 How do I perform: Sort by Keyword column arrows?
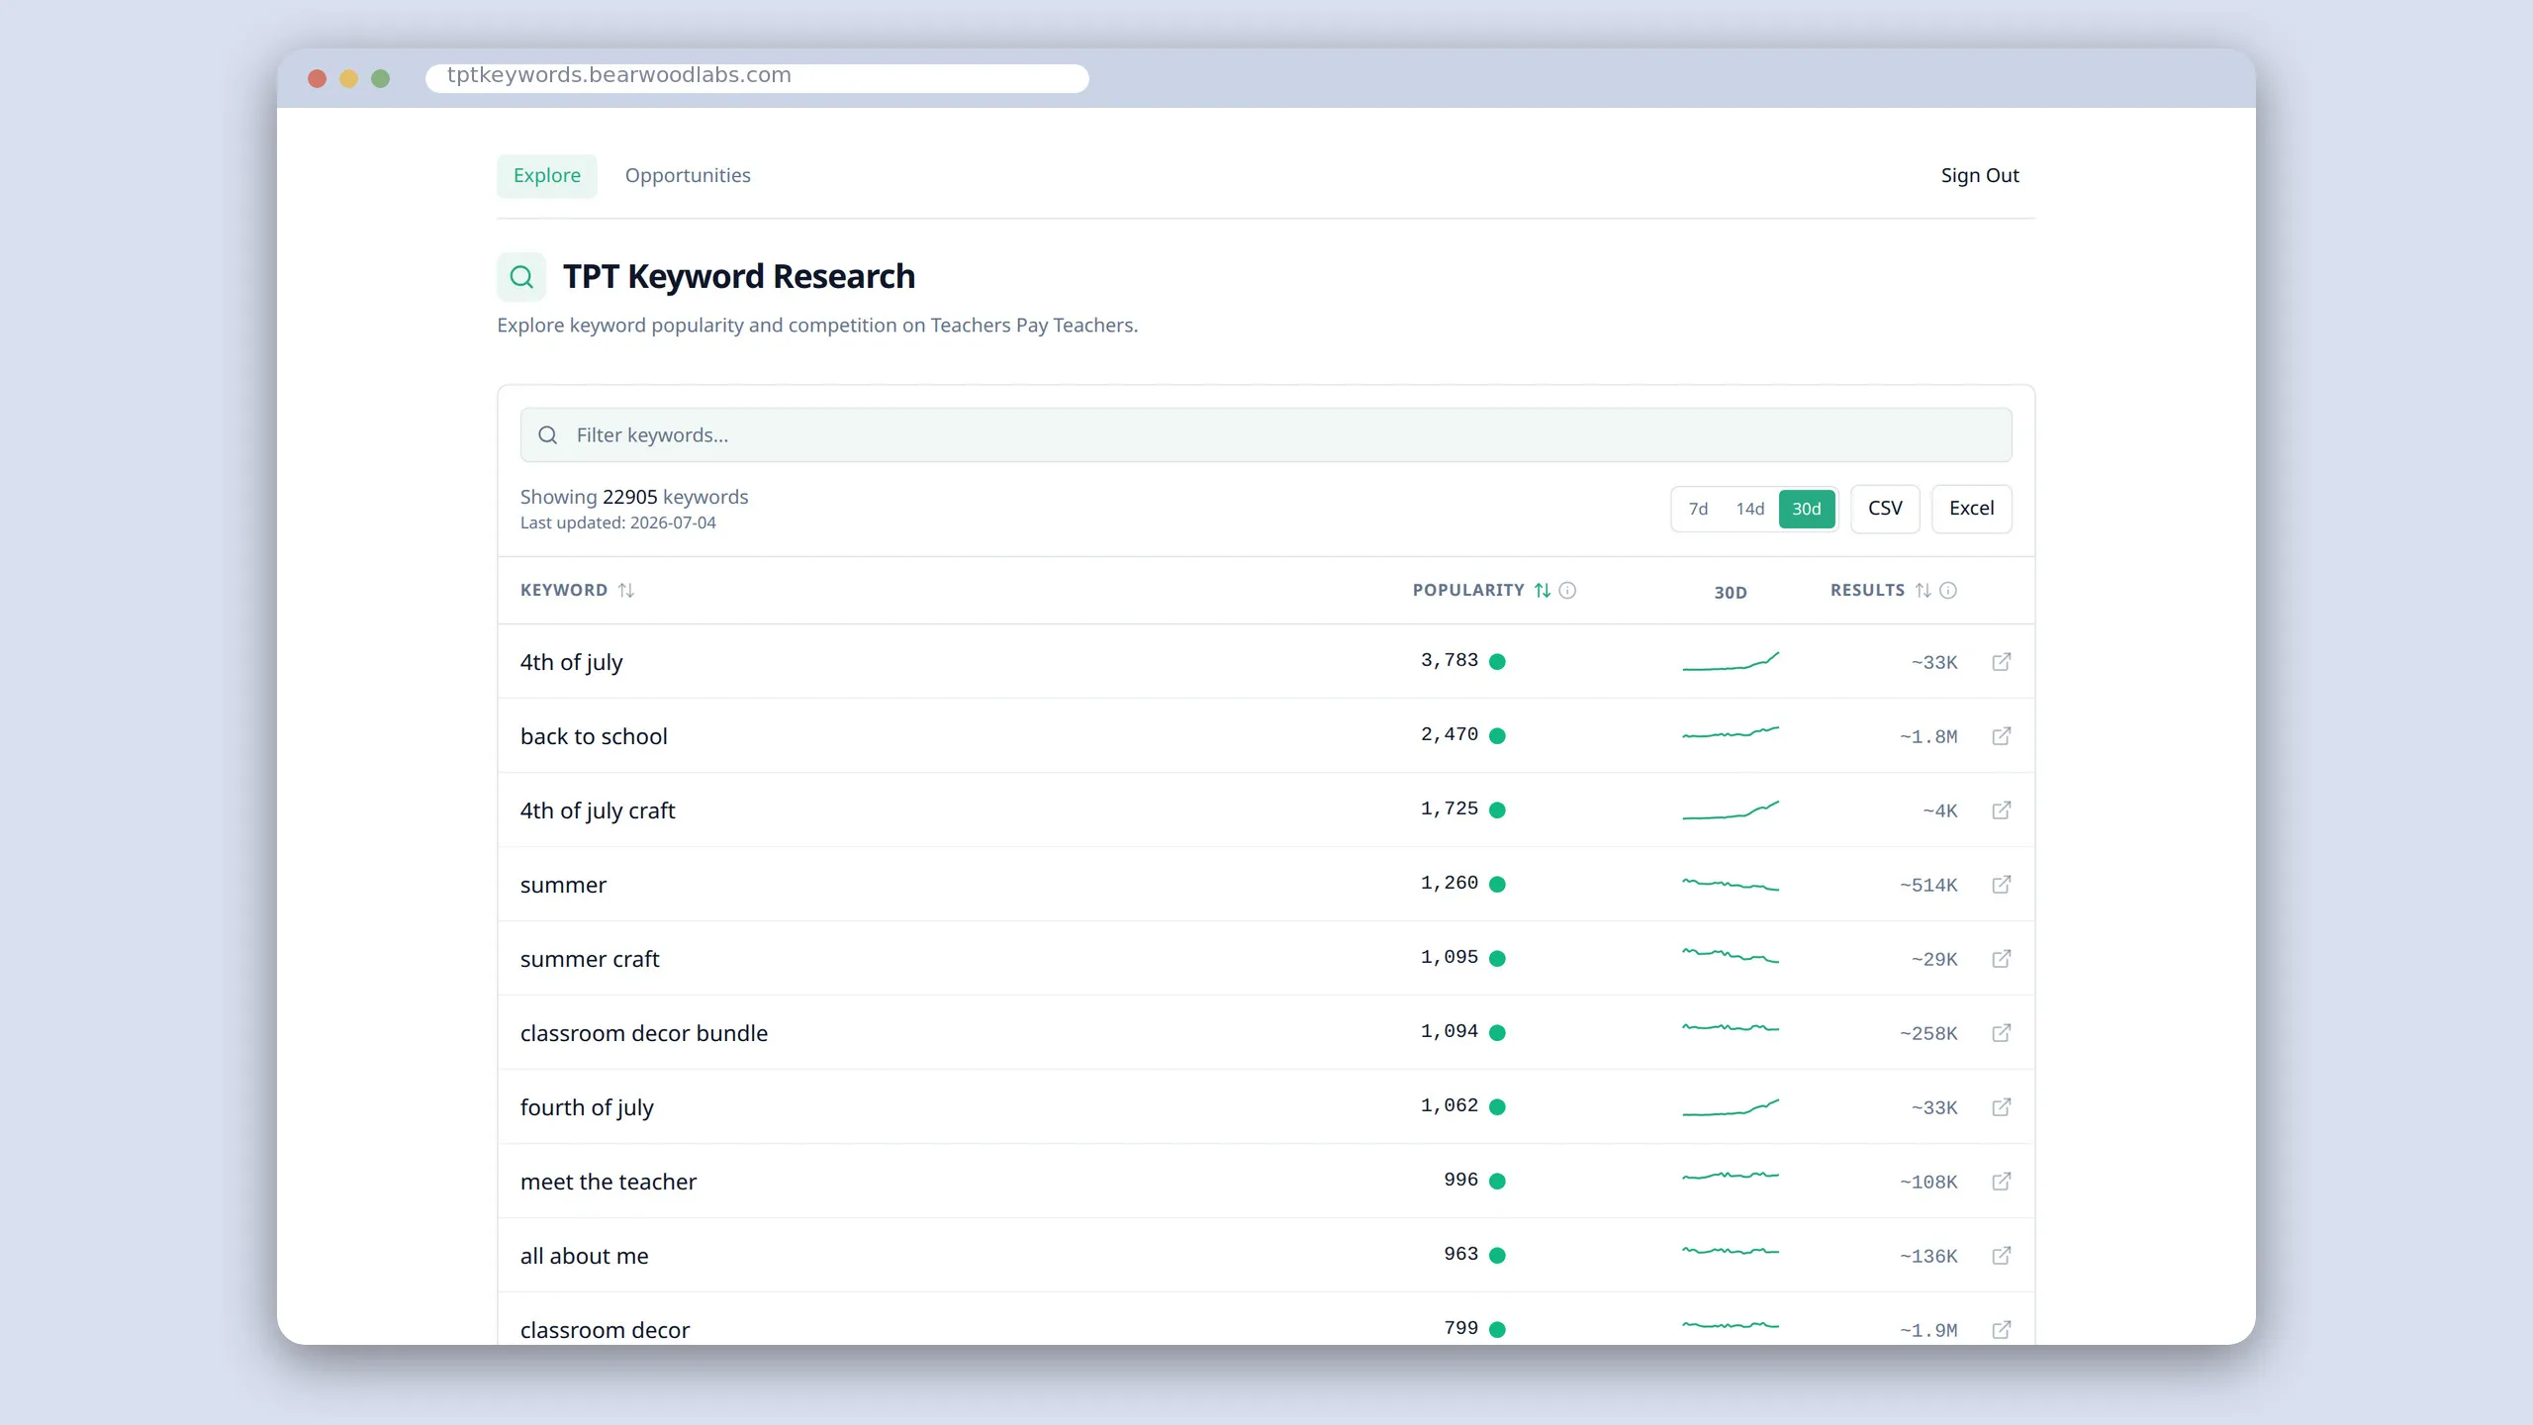point(626,591)
